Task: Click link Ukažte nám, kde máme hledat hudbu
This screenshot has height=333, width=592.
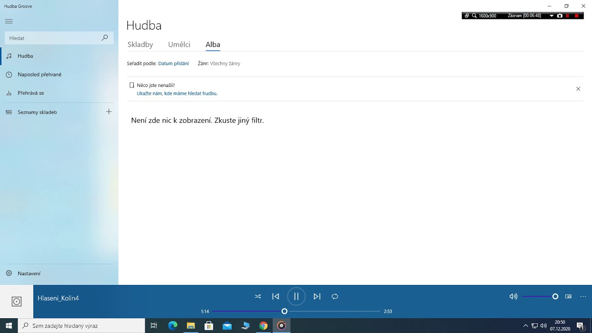Action: click(177, 93)
